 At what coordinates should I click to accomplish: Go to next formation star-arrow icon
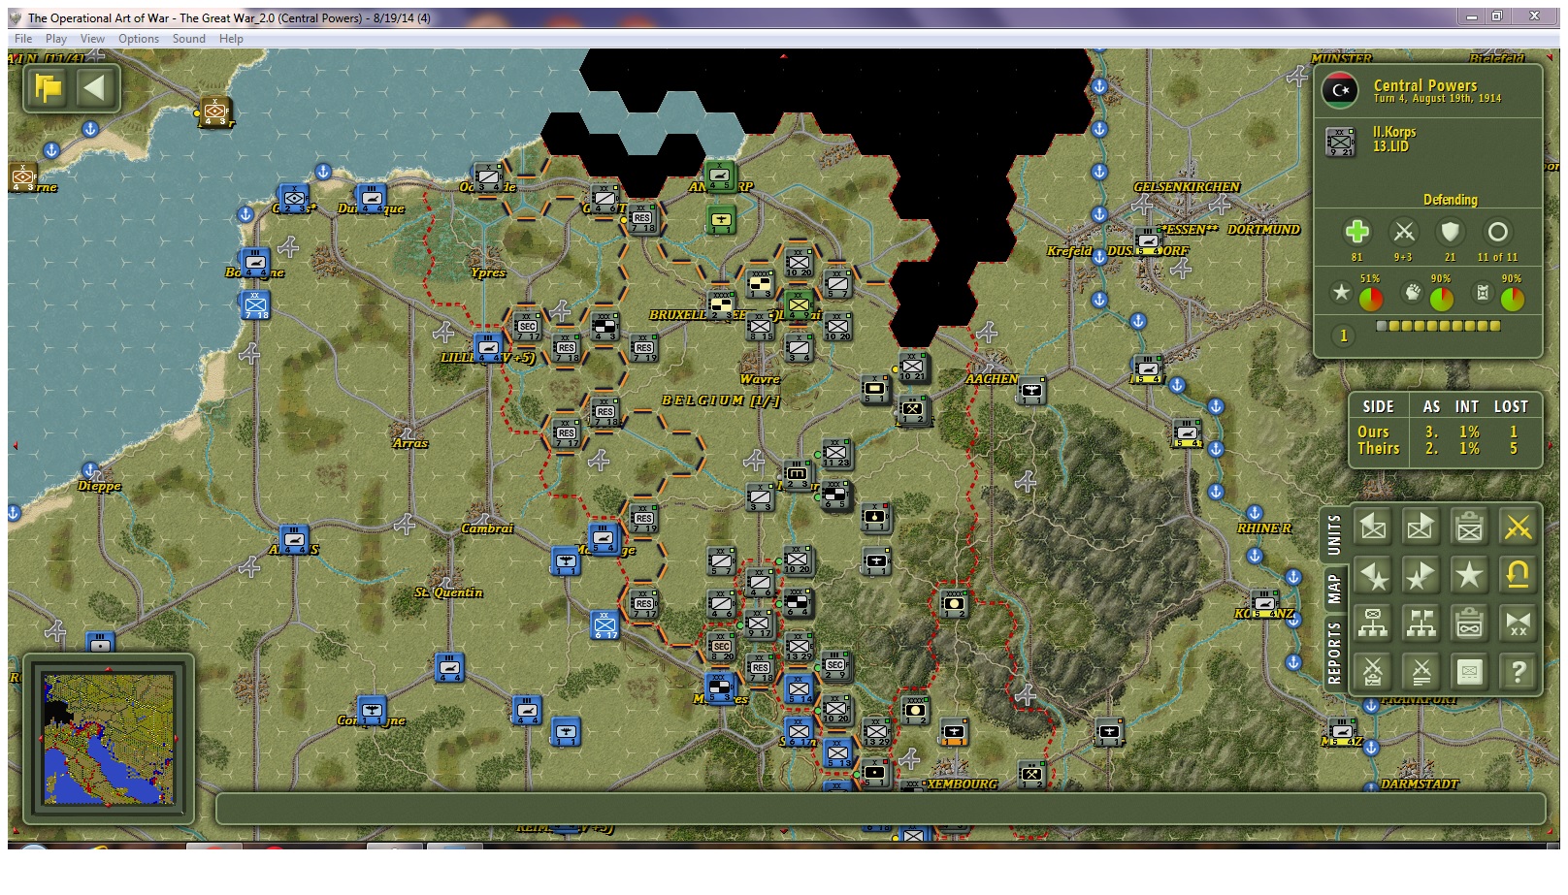[x=1421, y=575]
